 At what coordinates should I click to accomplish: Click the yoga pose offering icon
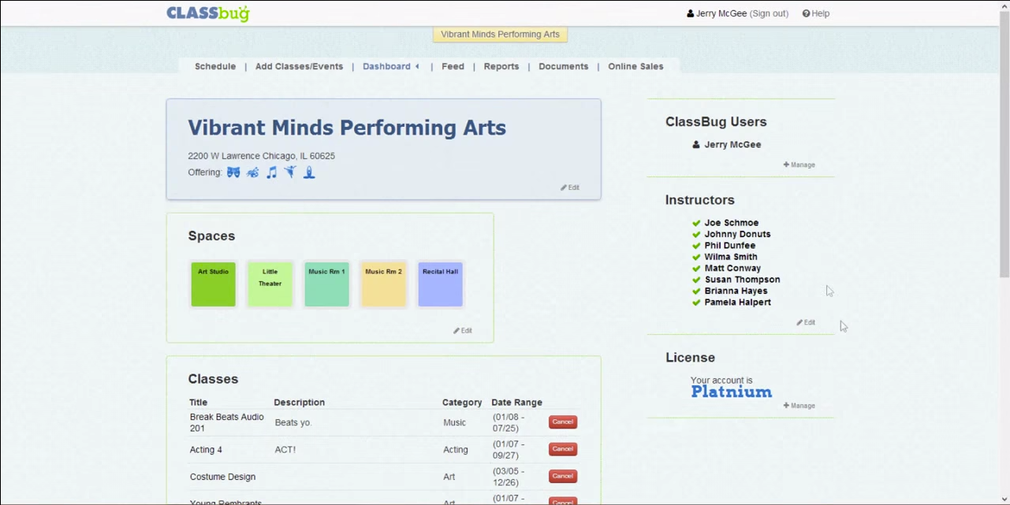click(x=309, y=173)
